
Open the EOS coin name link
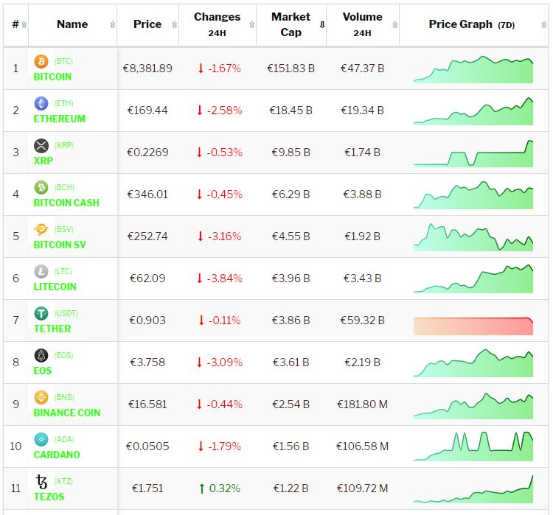pyautogui.click(x=43, y=371)
